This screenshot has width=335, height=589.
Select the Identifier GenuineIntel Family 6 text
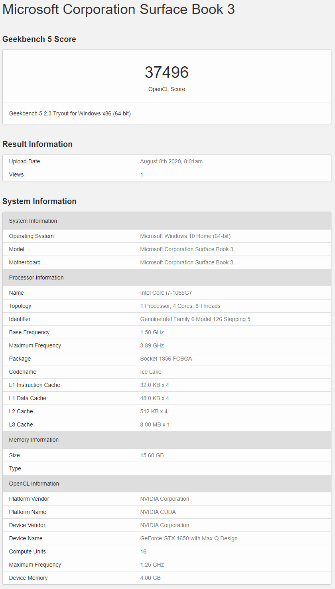click(x=195, y=319)
